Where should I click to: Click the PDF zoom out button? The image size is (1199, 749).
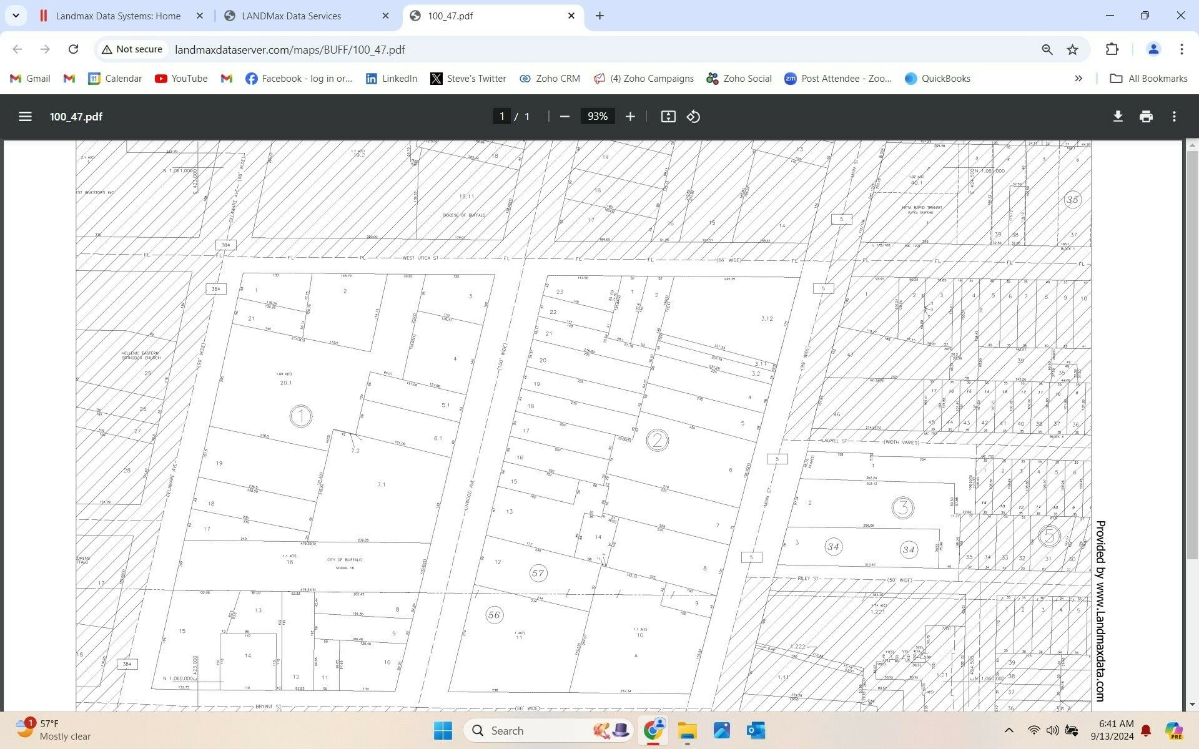(x=565, y=117)
